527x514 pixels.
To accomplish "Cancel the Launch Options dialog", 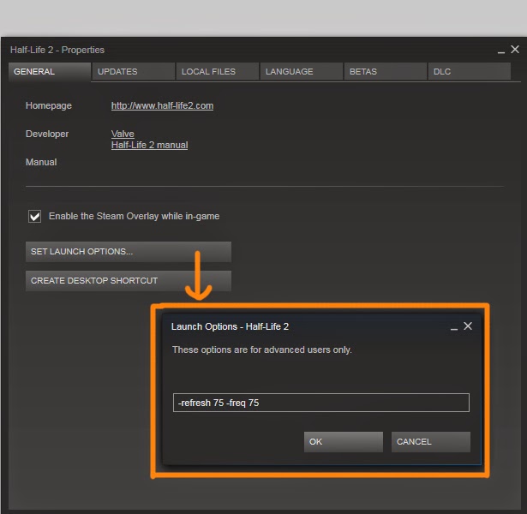I will point(430,442).
